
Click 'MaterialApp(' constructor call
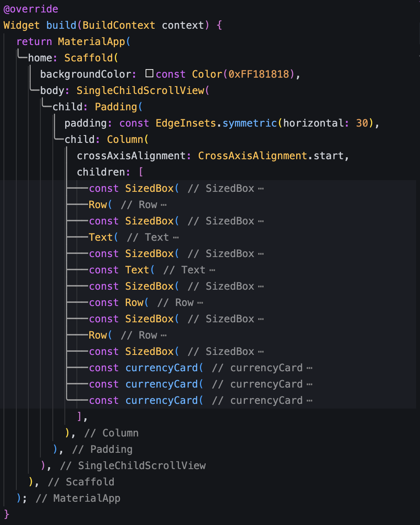(x=94, y=42)
